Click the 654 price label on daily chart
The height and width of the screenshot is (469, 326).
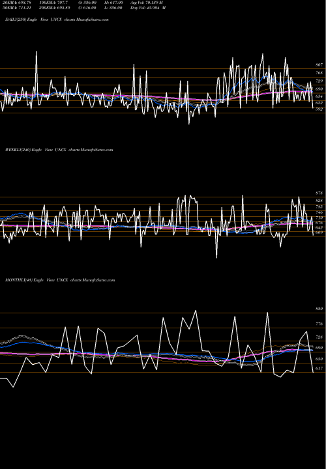(319, 96)
